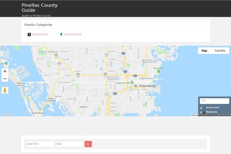
Task: Click the Google logo on map
Action: coord(6,114)
